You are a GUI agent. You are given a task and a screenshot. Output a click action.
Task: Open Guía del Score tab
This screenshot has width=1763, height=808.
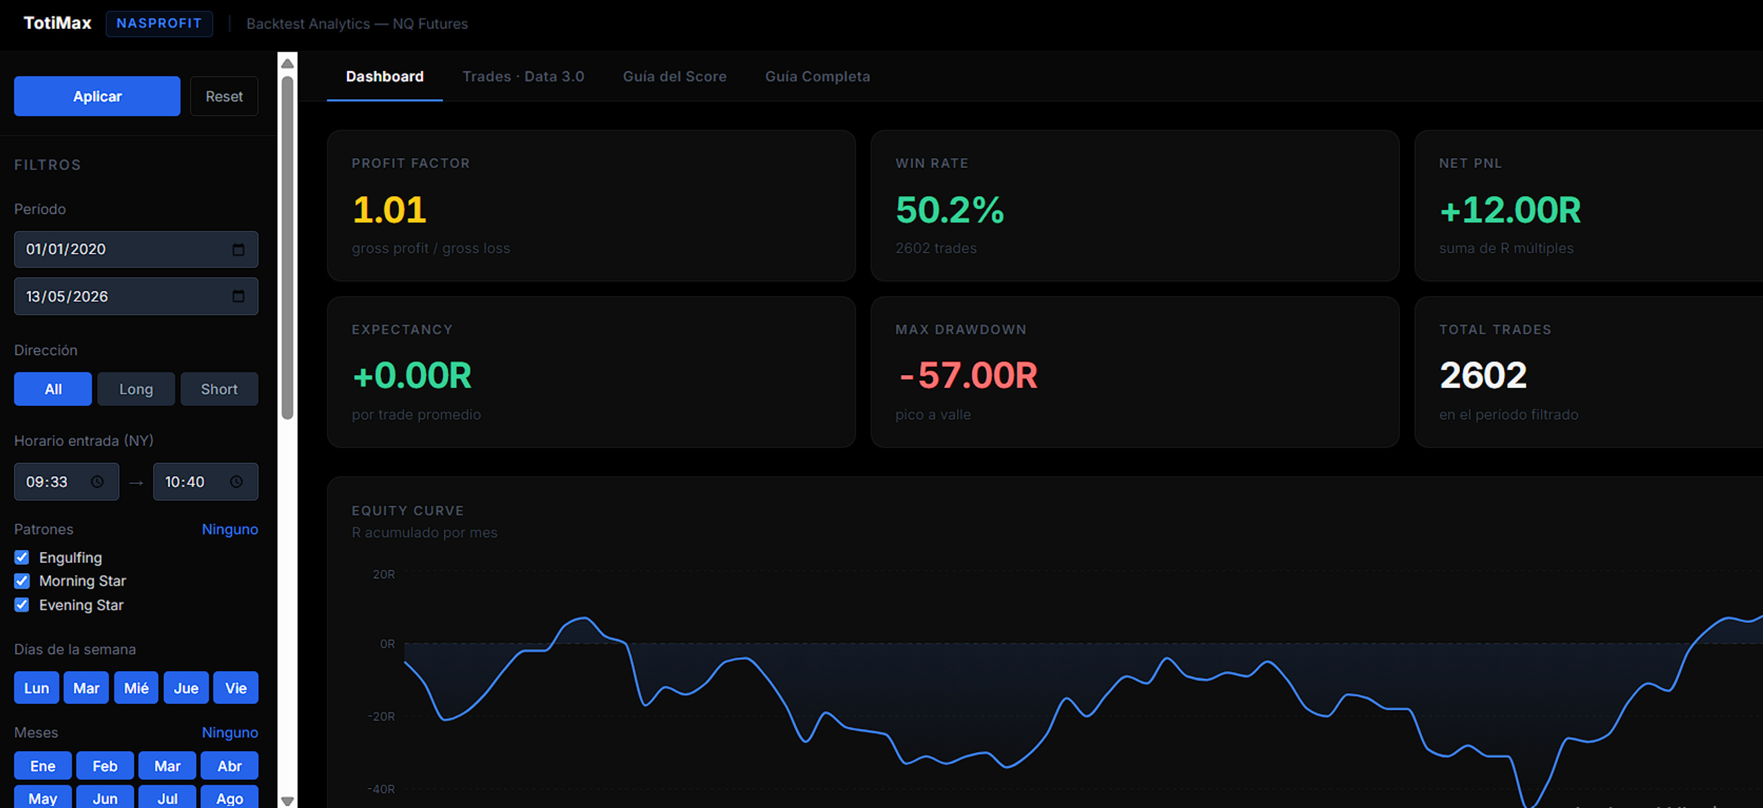(675, 76)
